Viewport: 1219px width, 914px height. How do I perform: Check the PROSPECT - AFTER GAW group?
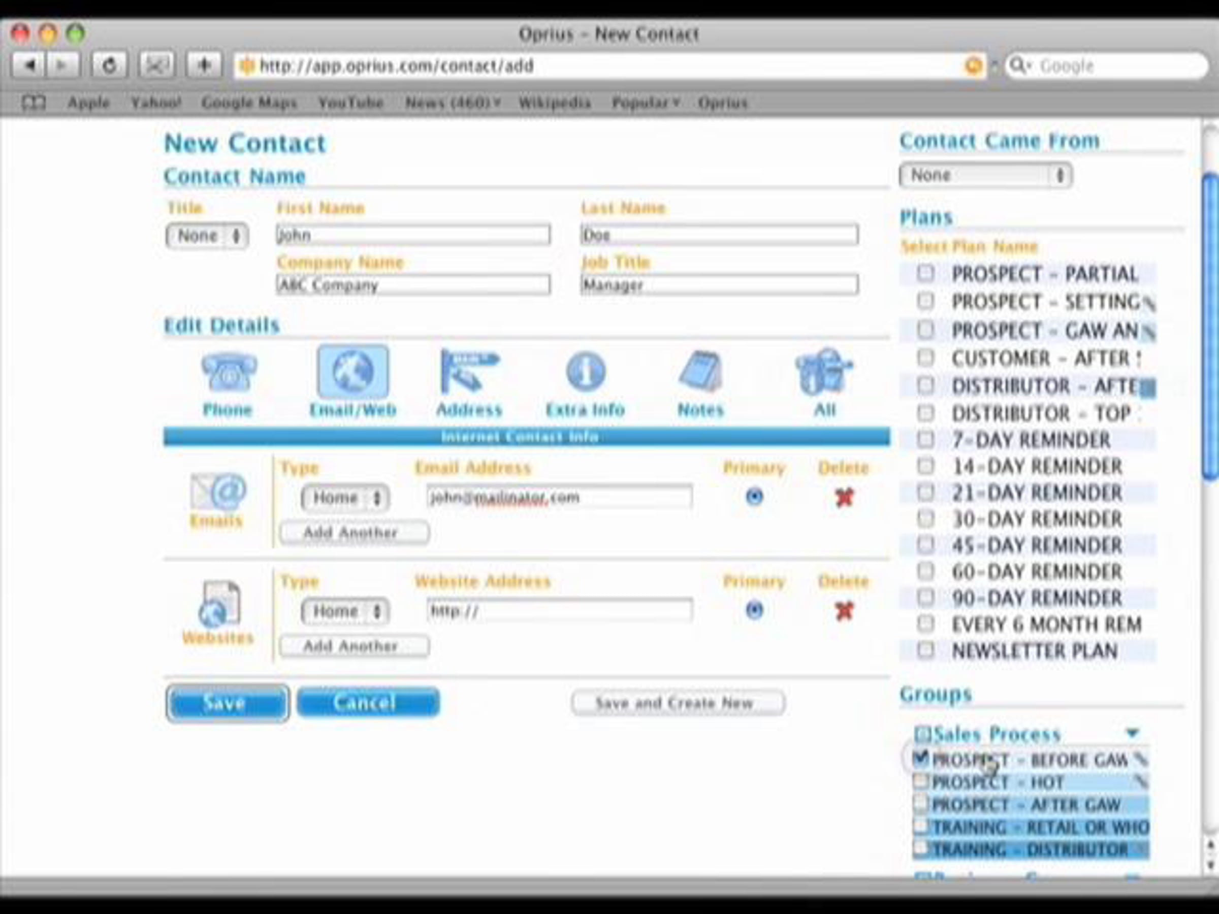coord(920,804)
